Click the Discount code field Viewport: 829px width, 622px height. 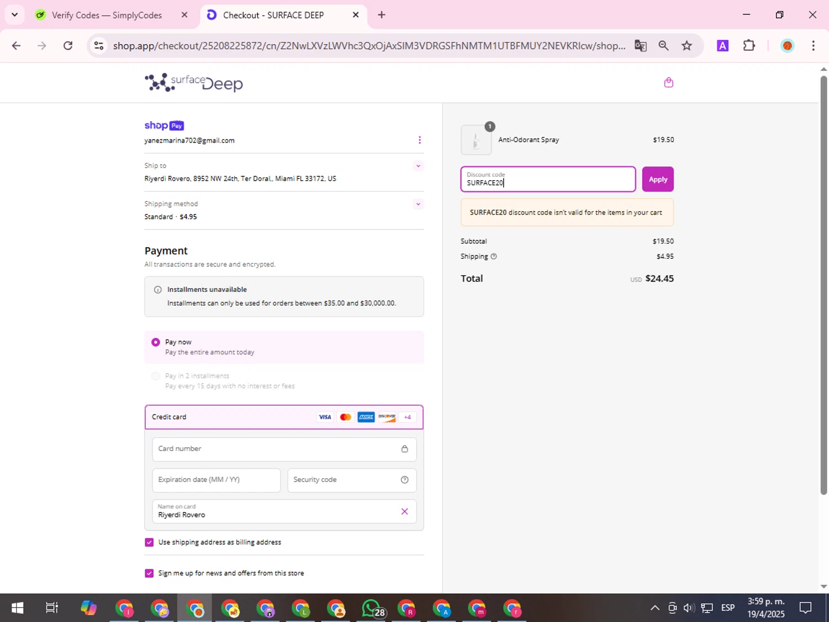pos(548,179)
